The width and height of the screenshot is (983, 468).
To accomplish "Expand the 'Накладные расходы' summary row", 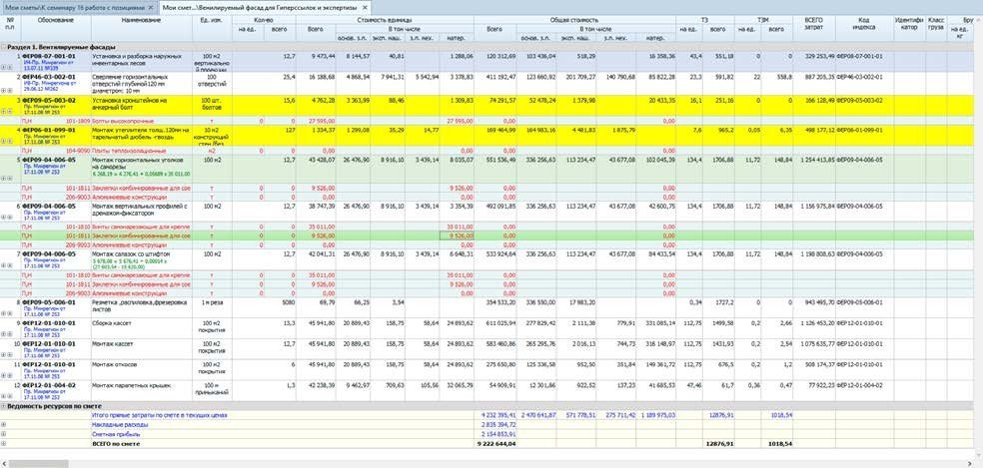I will [4, 425].
